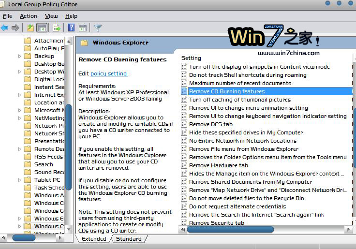
Task: Click the RSS Feeds folder icon
Action: 28,157
